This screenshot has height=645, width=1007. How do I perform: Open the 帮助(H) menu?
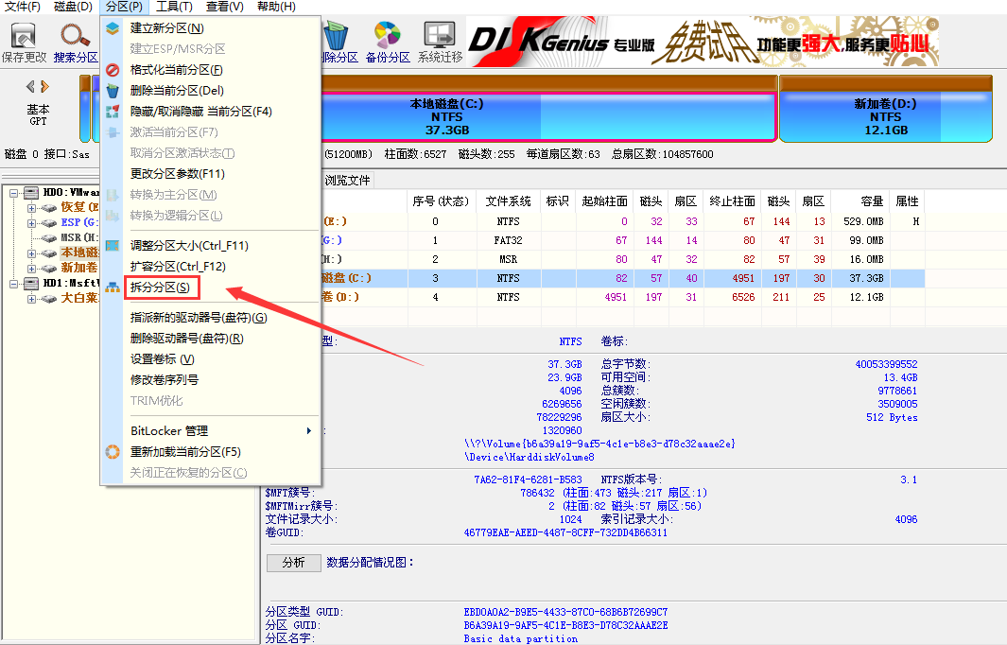[x=276, y=7]
